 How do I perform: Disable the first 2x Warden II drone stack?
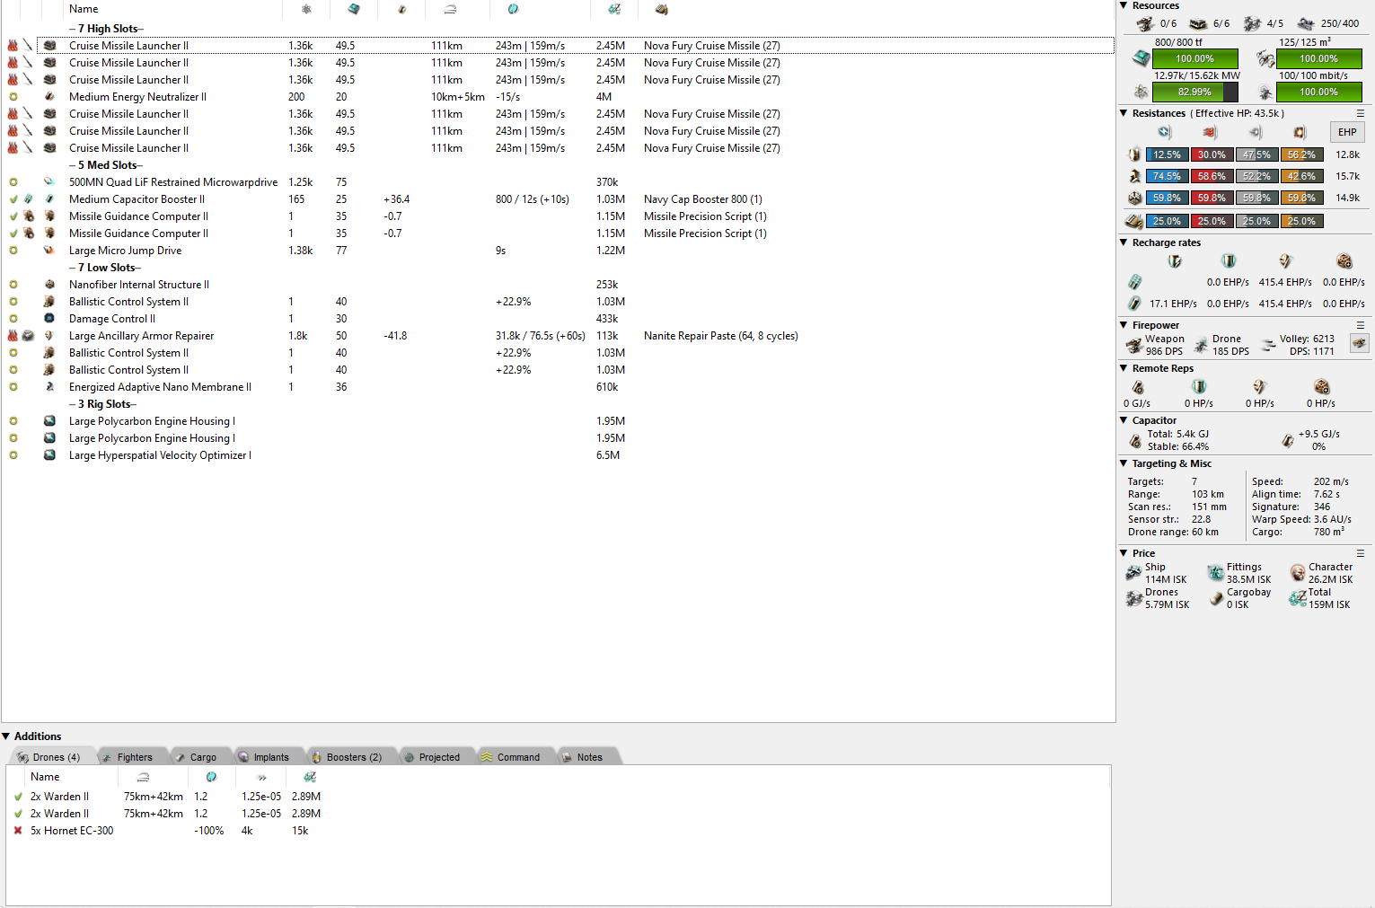pyautogui.click(x=18, y=797)
